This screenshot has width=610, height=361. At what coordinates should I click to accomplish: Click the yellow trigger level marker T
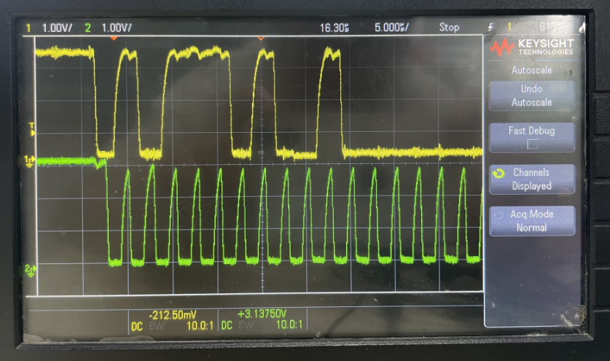(x=32, y=129)
